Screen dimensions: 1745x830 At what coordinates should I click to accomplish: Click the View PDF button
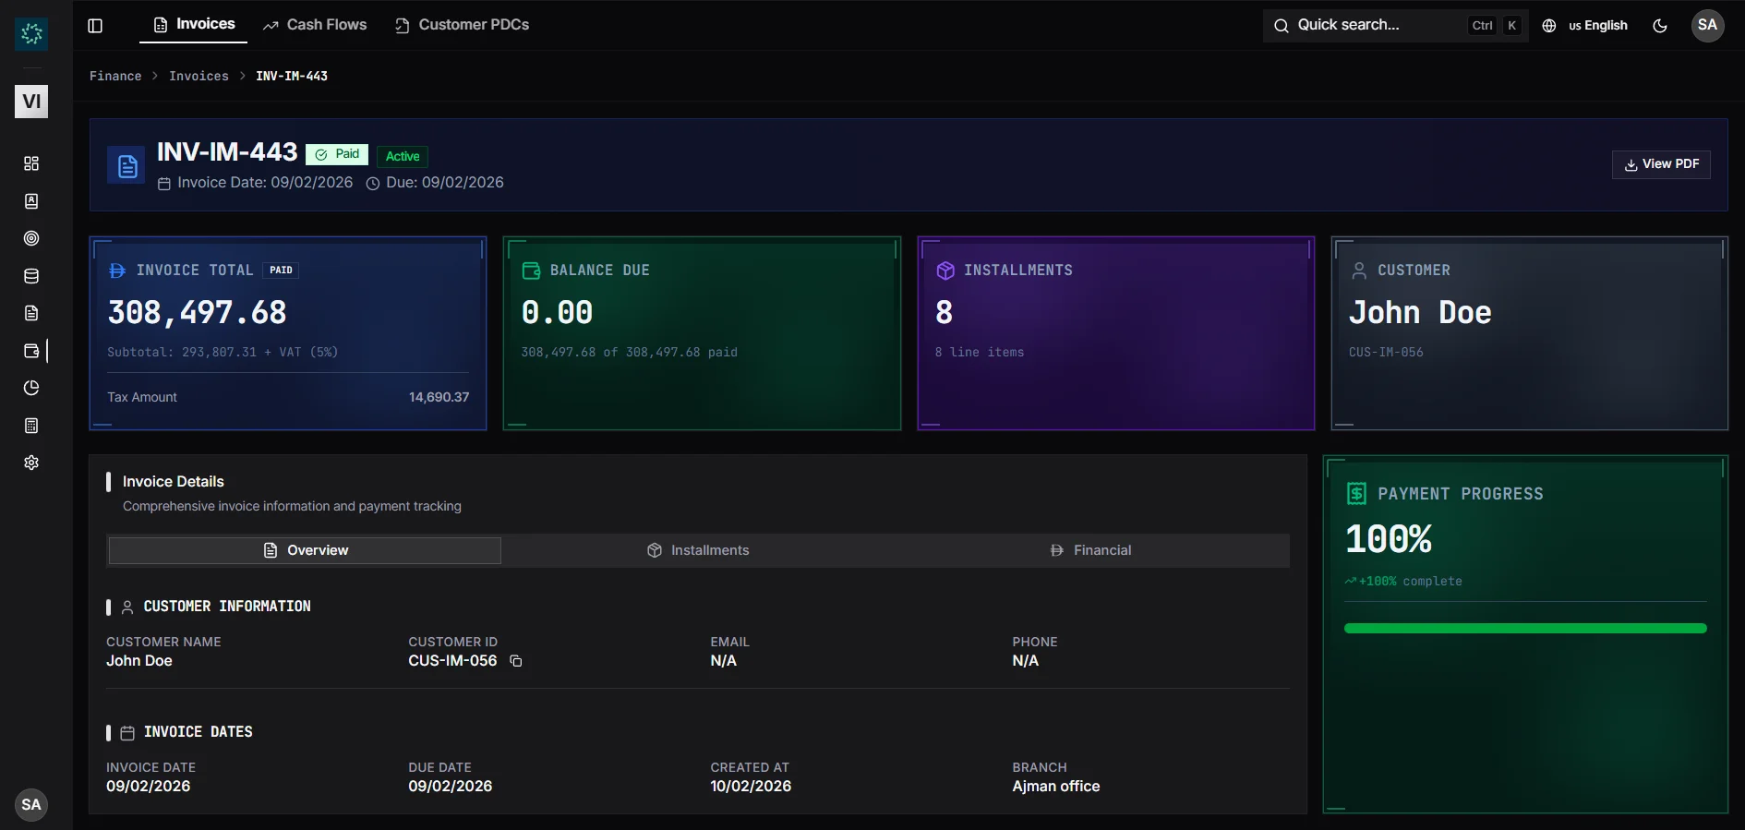pyautogui.click(x=1661, y=164)
